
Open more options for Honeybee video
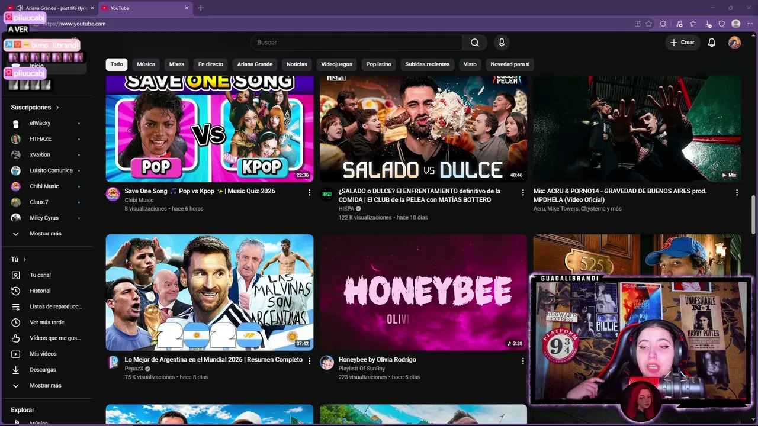pyautogui.click(x=523, y=360)
